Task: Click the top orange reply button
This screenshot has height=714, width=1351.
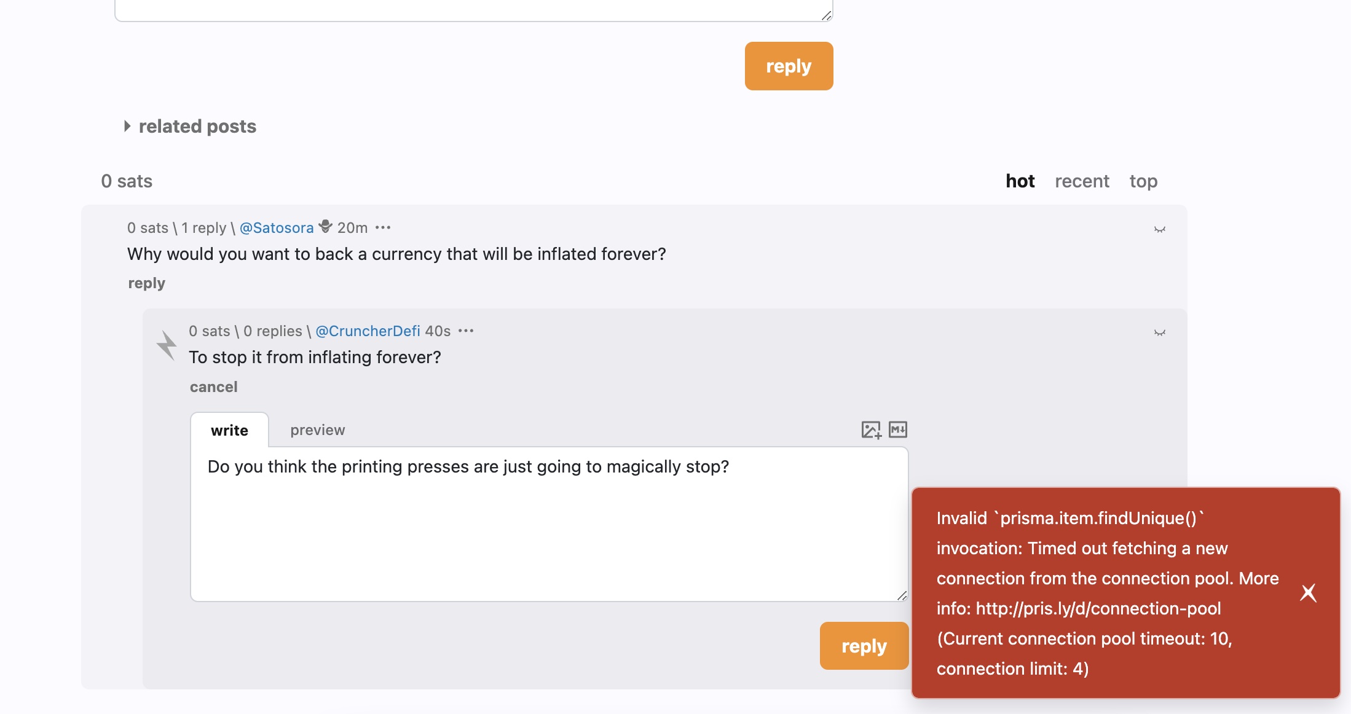Action: coord(789,66)
